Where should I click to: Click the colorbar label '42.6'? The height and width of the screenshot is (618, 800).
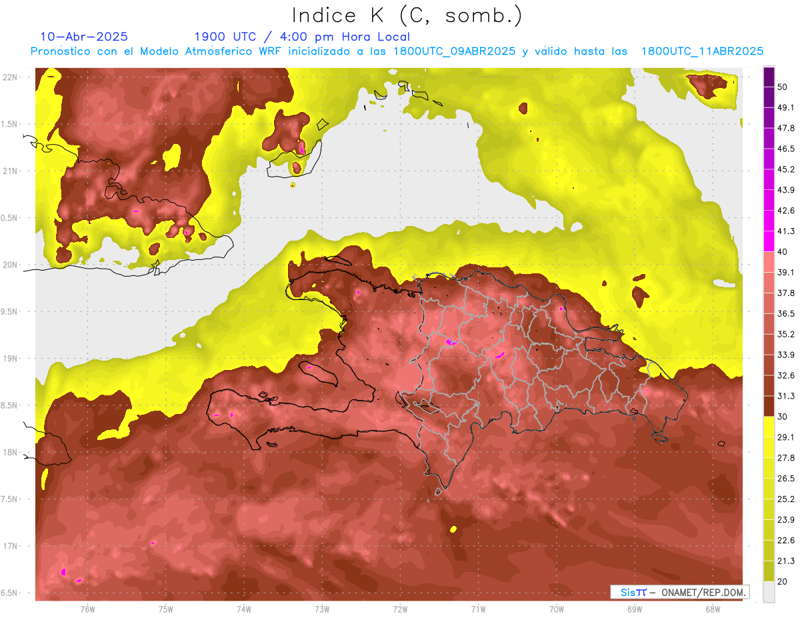click(x=785, y=211)
